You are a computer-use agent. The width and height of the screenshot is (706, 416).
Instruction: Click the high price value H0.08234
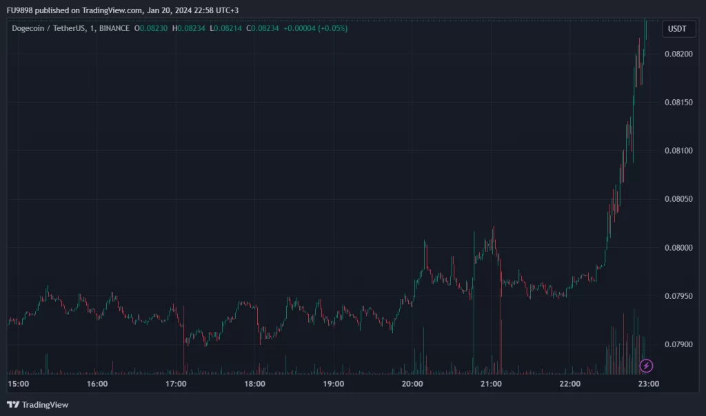[189, 28]
